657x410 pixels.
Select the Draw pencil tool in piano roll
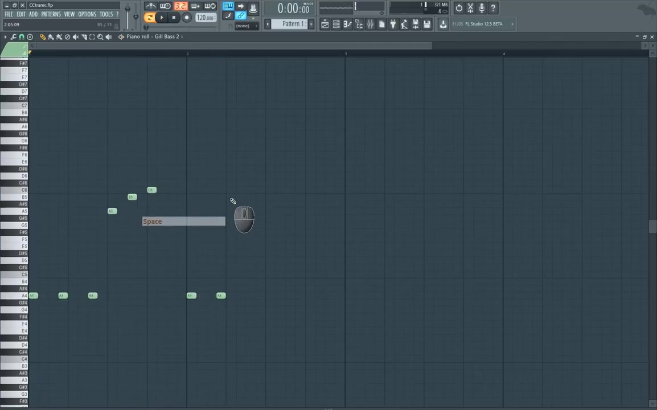[43, 36]
